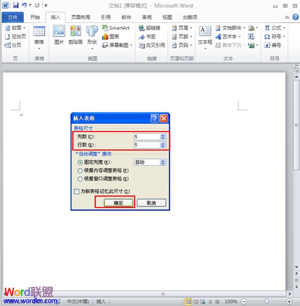Insert SmartArt graphic
The image size is (300, 306).
pos(115,28)
